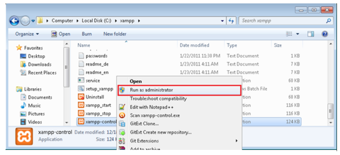The height and width of the screenshot is (155, 340).
Task: Click the 1/22/2011 11:30 PM date cell
Action: tap(200, 56)
